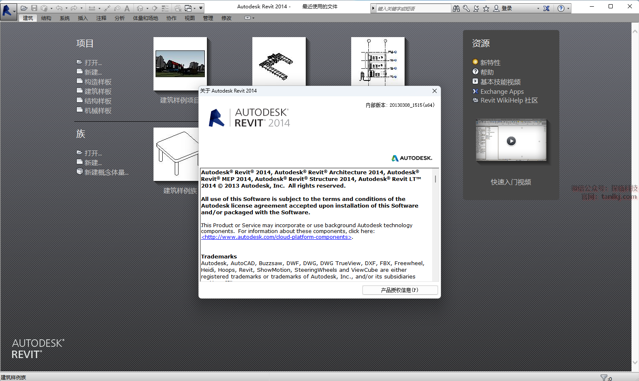Click the binoculars search icon
Screen dimensions: 639x381
click(456, 8)
